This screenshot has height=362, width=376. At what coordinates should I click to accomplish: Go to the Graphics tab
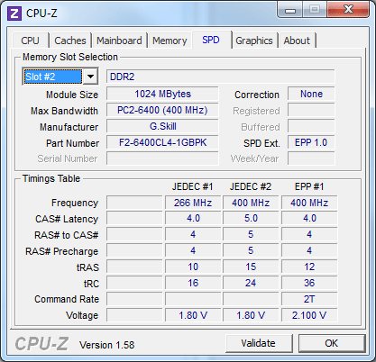254,41
